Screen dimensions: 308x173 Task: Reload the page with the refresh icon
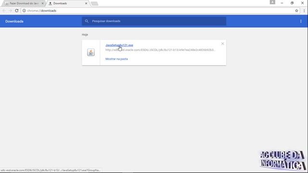point(17,11)
